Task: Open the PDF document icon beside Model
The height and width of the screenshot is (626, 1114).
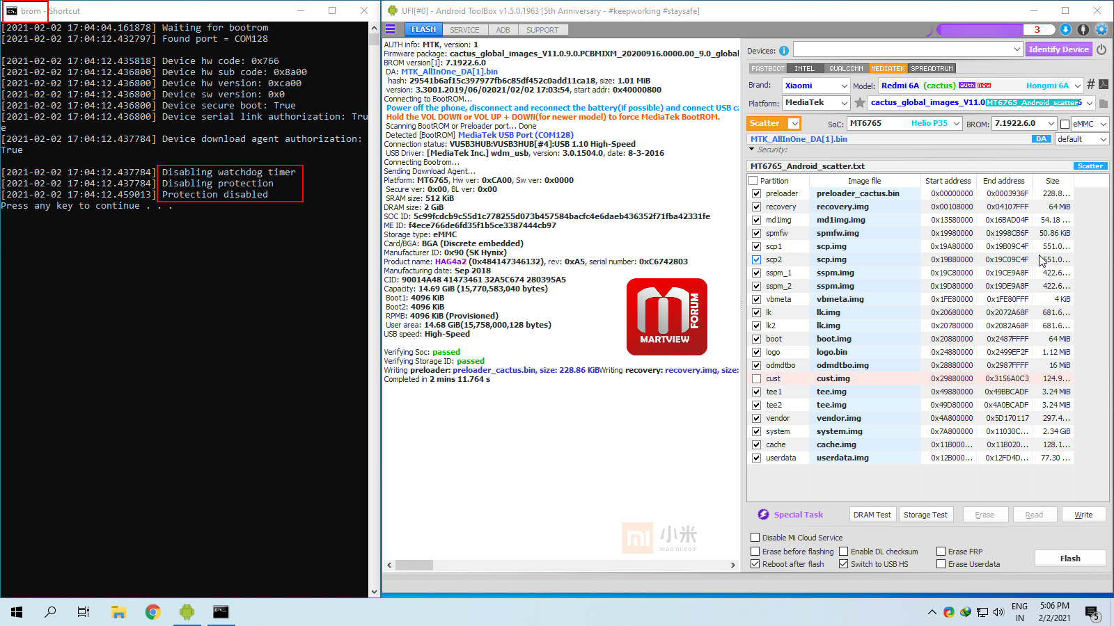Action: (1104, 84)
